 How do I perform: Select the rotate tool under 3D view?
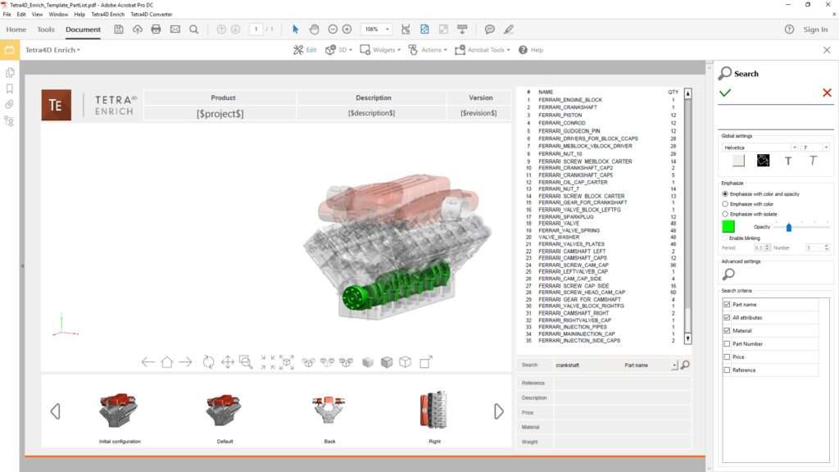click(208, 362)
